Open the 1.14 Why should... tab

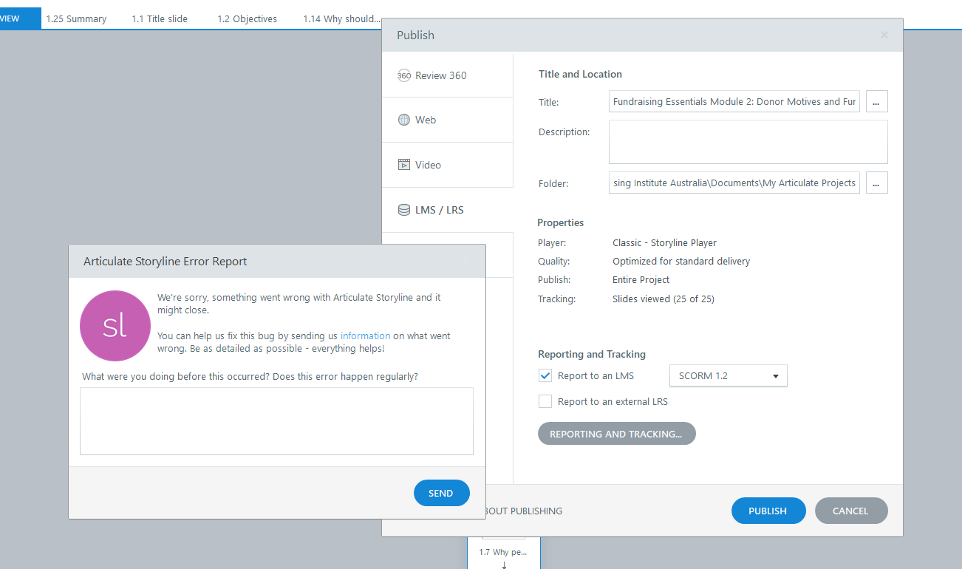[x=341, y=18]
